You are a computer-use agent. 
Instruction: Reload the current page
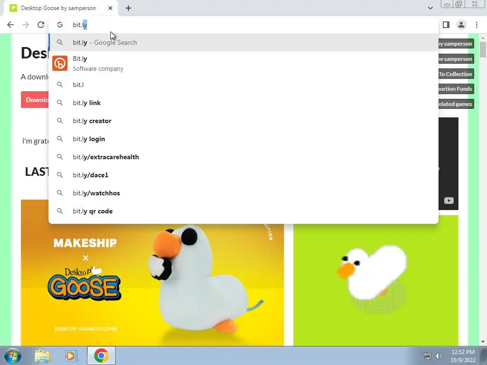(41, 25)
